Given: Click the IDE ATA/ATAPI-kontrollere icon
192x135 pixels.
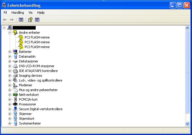Looking at the screenshot, I should [15, 71].
